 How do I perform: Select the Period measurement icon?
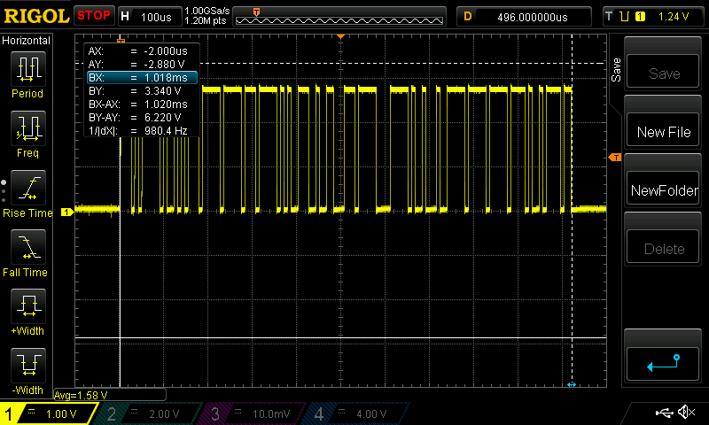click(x=27, y=70)
